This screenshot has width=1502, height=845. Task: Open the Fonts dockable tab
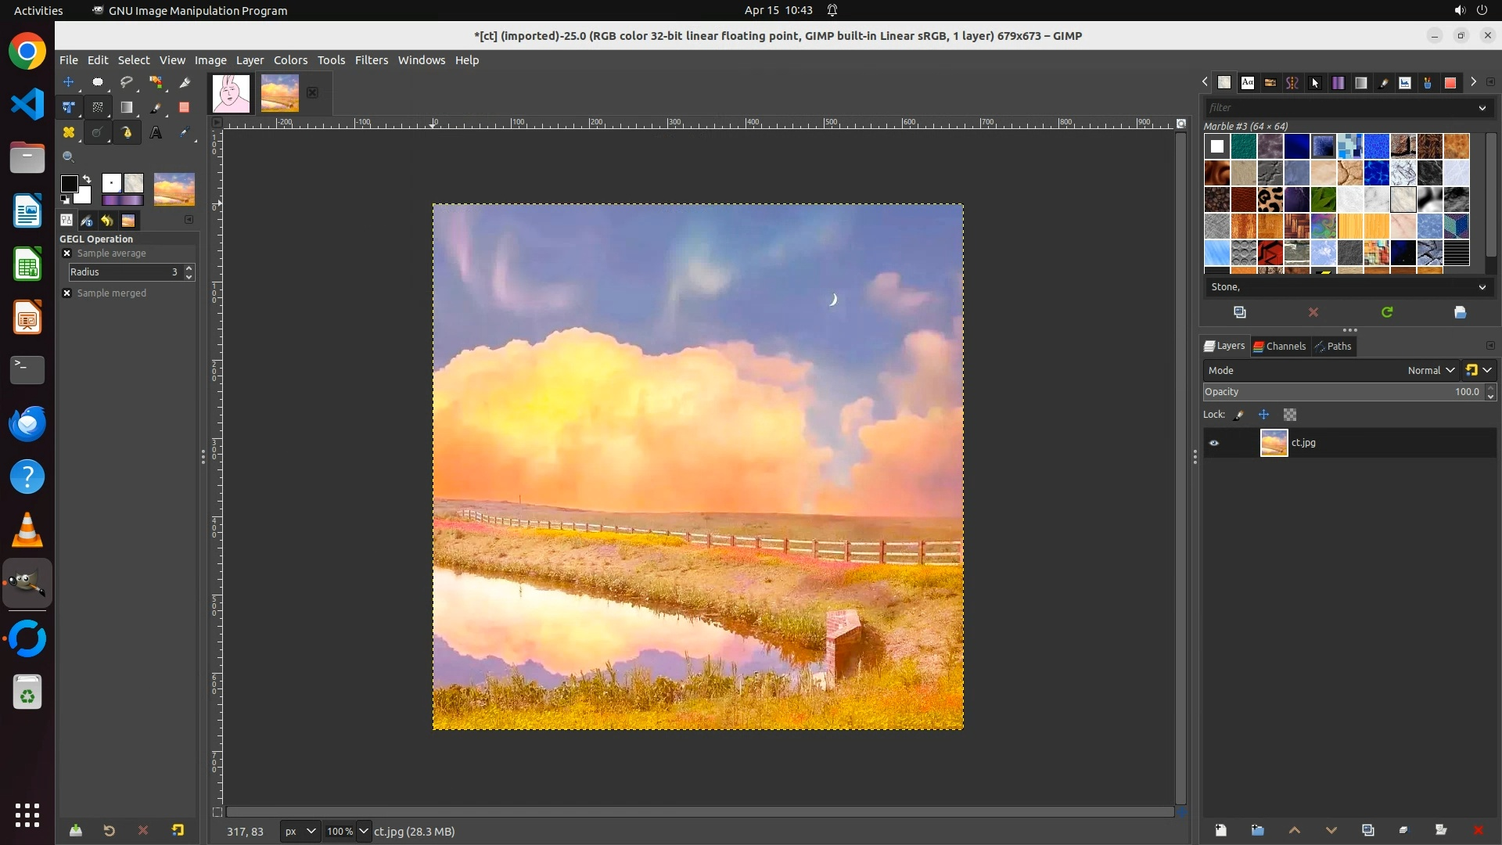pos(1248,83)
